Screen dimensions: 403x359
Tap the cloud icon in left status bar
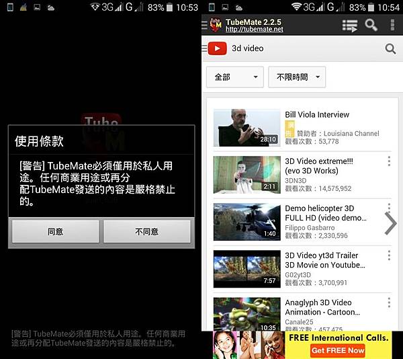pos(50,8)
